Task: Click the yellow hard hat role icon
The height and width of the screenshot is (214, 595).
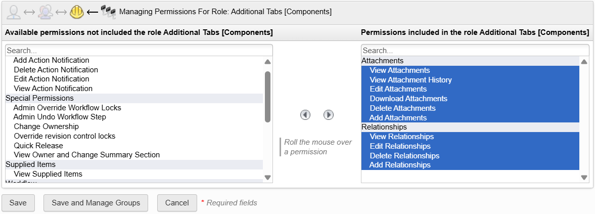Action: coord(76,12)
